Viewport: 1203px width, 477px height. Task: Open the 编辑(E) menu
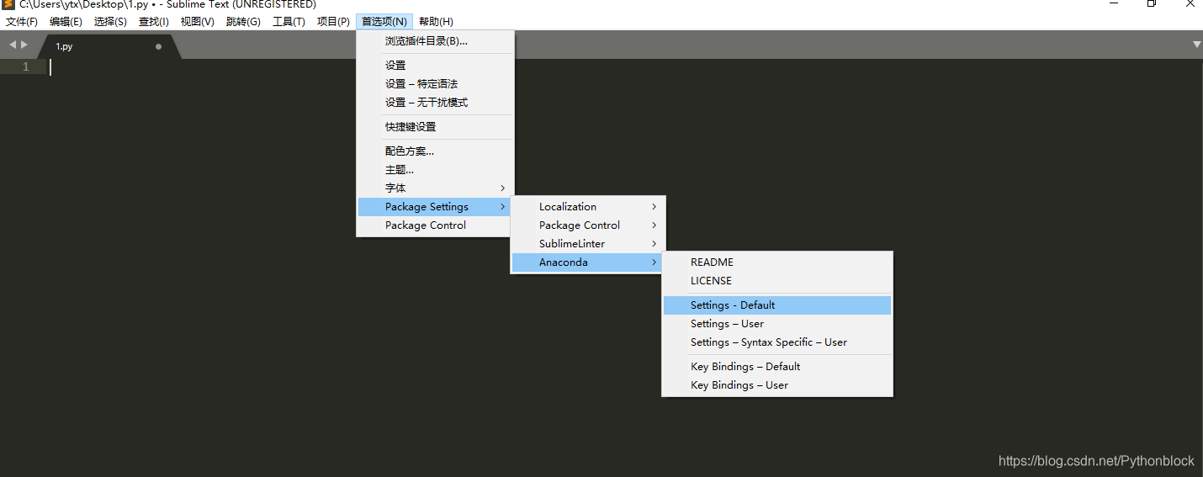[x=66, y=21]
